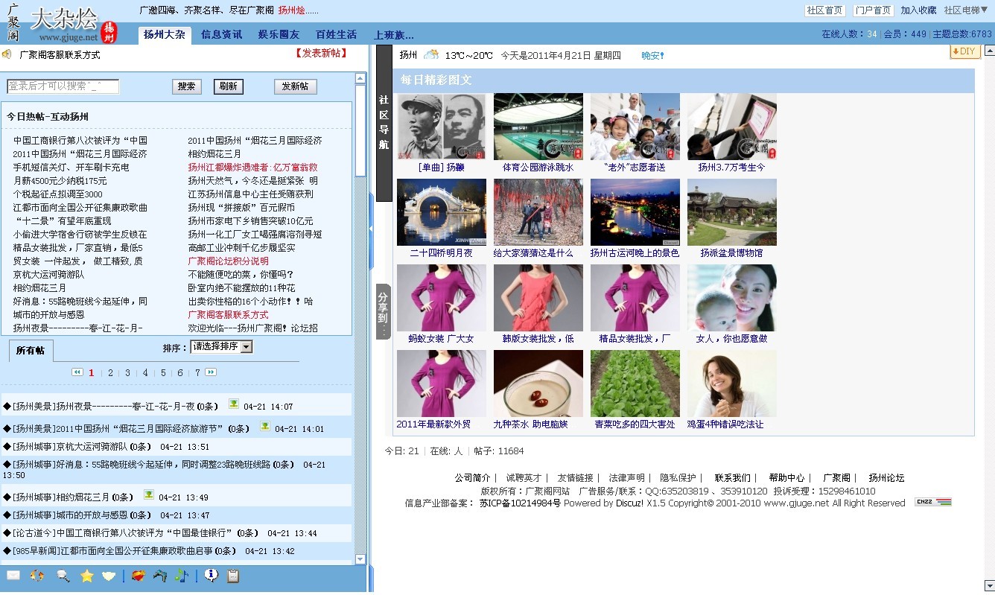
Task: Click the 广聚阁大杂烩 site logo
Action: click(x=63, y=22)
